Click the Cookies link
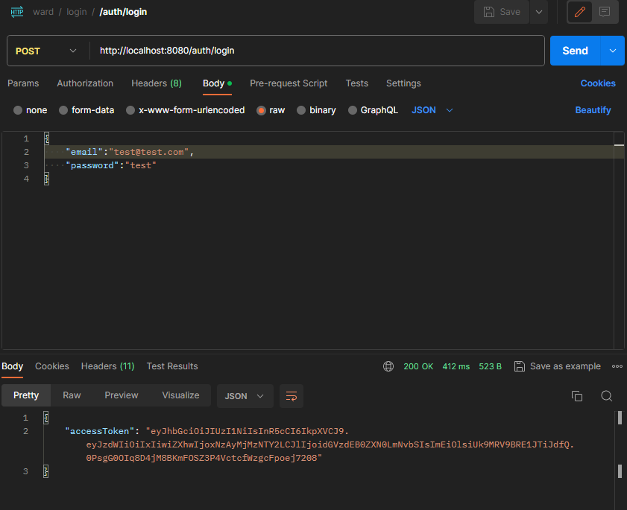The width and height of the screenshot is (627, 510). tap(598, 83)
